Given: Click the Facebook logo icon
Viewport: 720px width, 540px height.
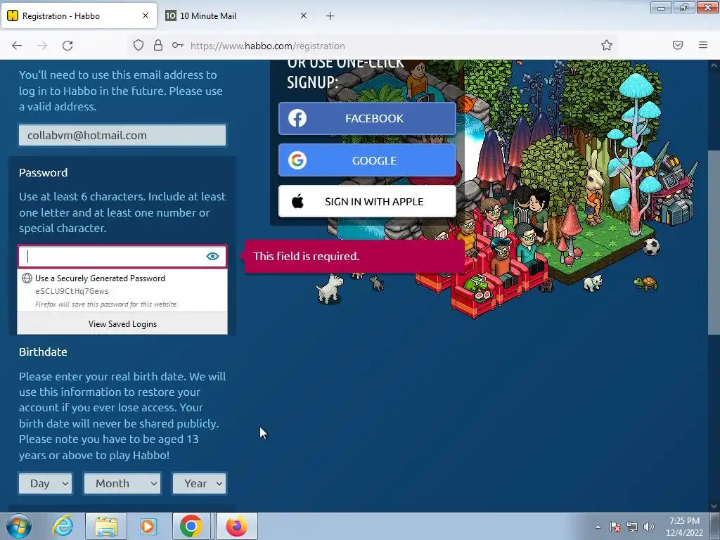Looking at the screenshot, I should click(x=297, y=118).
